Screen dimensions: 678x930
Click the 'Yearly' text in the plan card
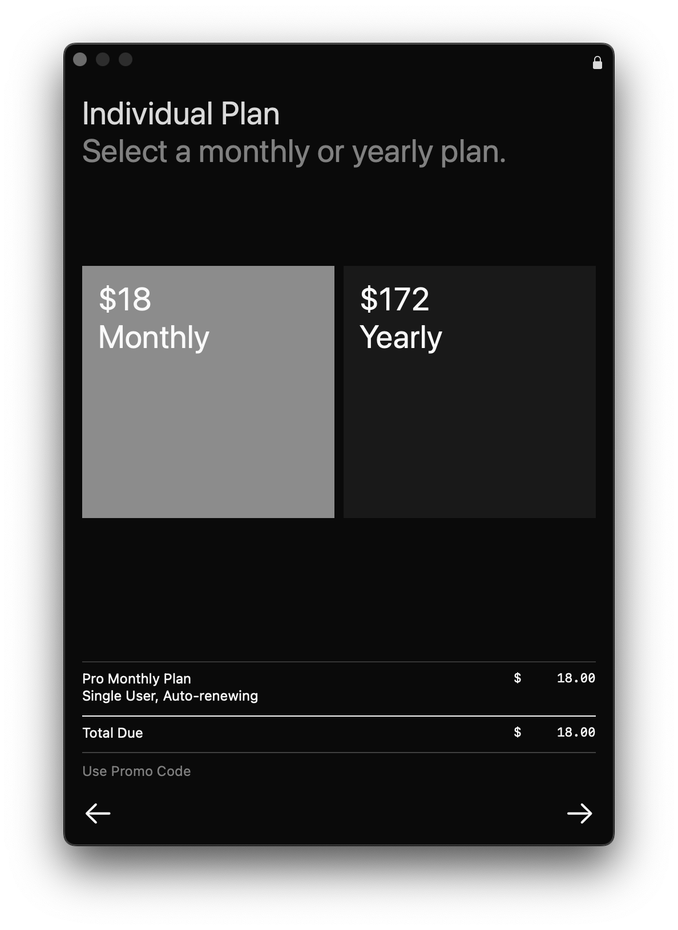point(401,337)
